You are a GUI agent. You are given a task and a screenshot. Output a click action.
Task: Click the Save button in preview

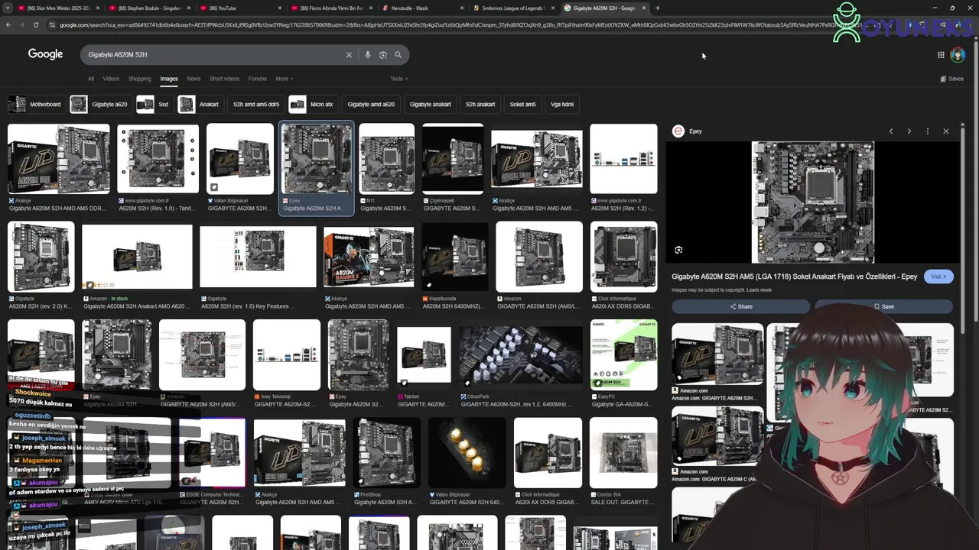point(883,306)
